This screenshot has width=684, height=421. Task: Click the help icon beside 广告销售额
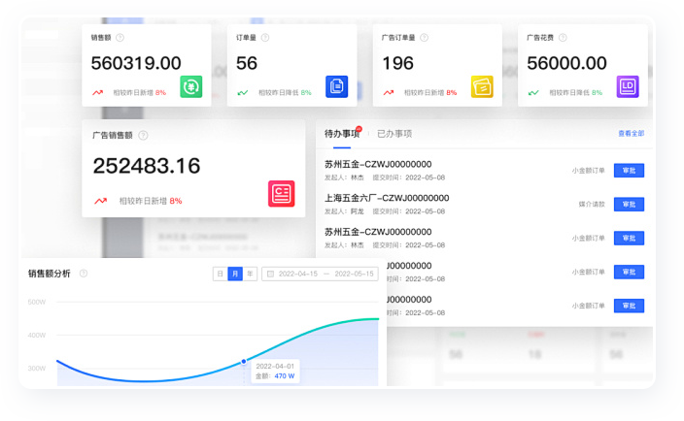[143, 136]
